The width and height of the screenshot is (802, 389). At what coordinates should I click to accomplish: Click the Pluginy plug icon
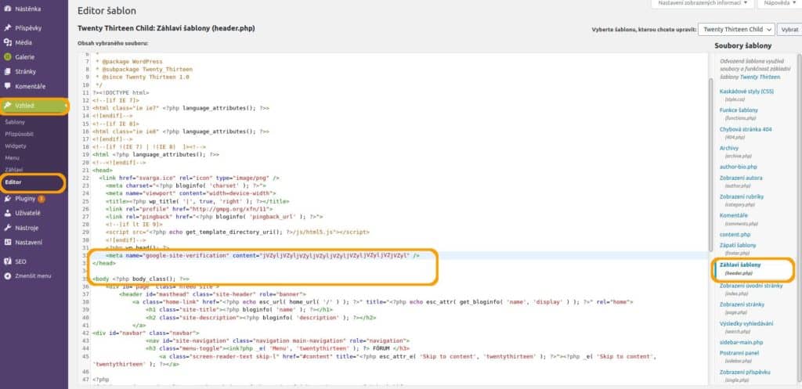coord(8,198)
